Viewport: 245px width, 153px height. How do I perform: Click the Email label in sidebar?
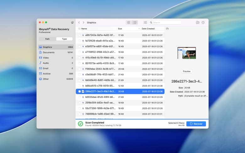click(46, 68)
